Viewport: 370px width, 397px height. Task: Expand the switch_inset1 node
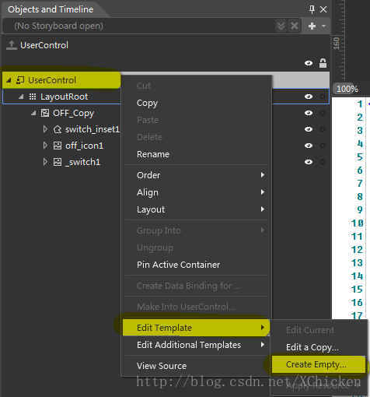pos(45,129)
